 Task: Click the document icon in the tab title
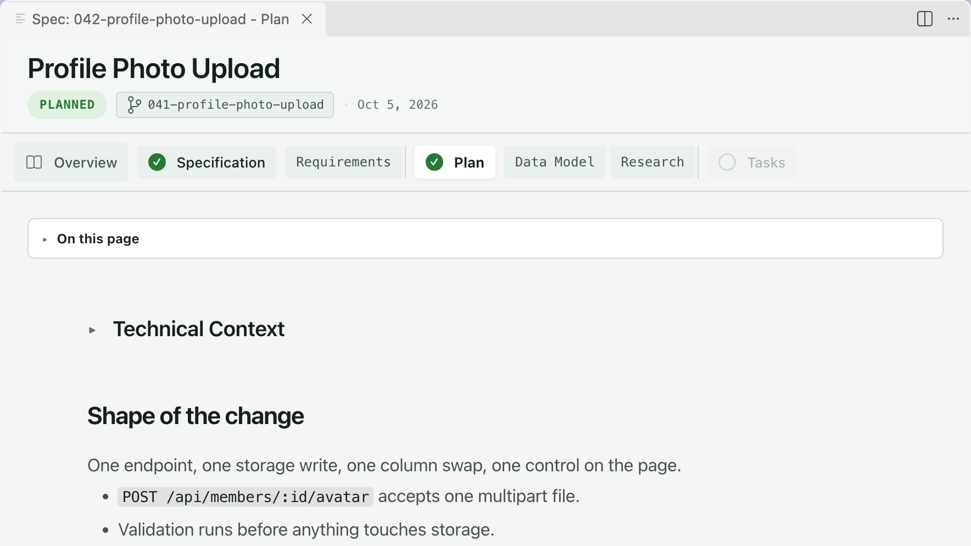(20, 19)
